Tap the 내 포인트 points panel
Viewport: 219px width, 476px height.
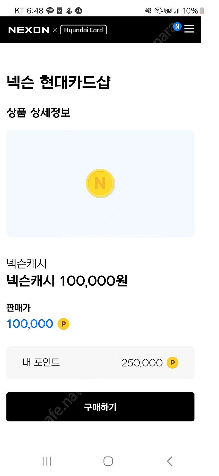click(x=100, y=363)
